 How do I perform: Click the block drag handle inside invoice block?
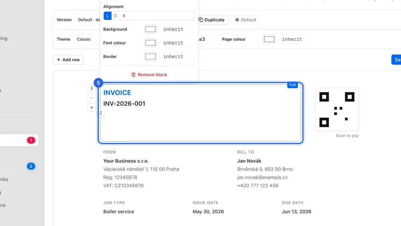pyautogui.click(x=101, y=113)
